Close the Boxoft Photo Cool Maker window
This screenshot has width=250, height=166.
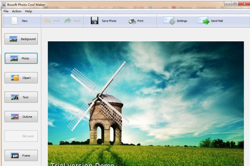pos(244,3)
